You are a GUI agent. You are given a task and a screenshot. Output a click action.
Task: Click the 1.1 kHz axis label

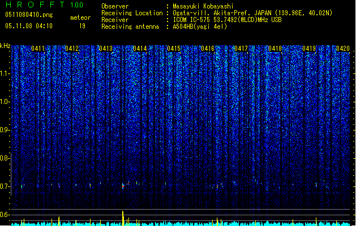pyautogui.click(x=5, y=73)
